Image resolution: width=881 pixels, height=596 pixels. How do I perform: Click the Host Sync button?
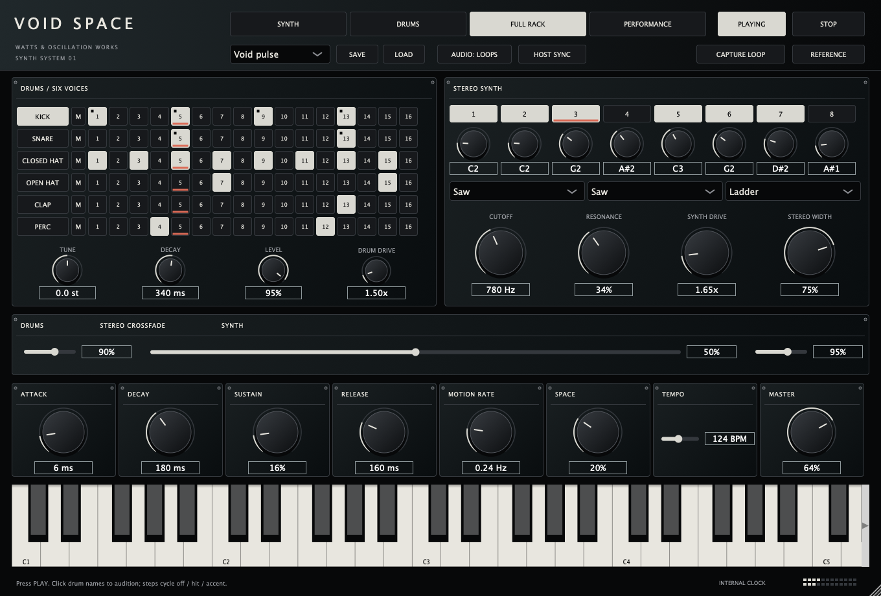pyautogui.click(x=552, y=54)
